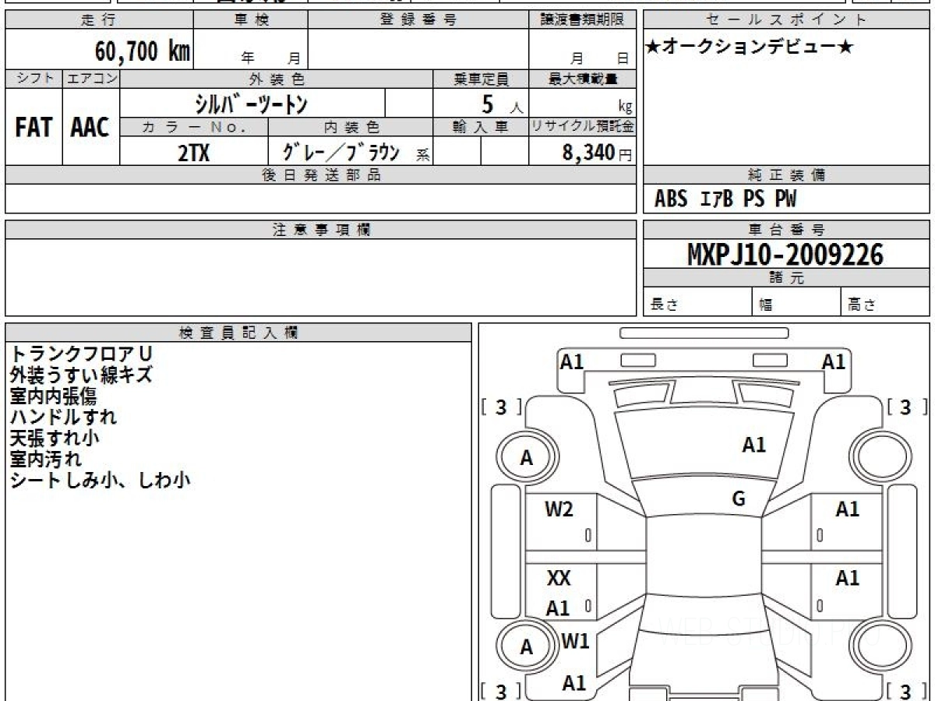Click the AAC air conditioner value
The width and height of the screenshot is (935, 701).
[x=90, y=129]
